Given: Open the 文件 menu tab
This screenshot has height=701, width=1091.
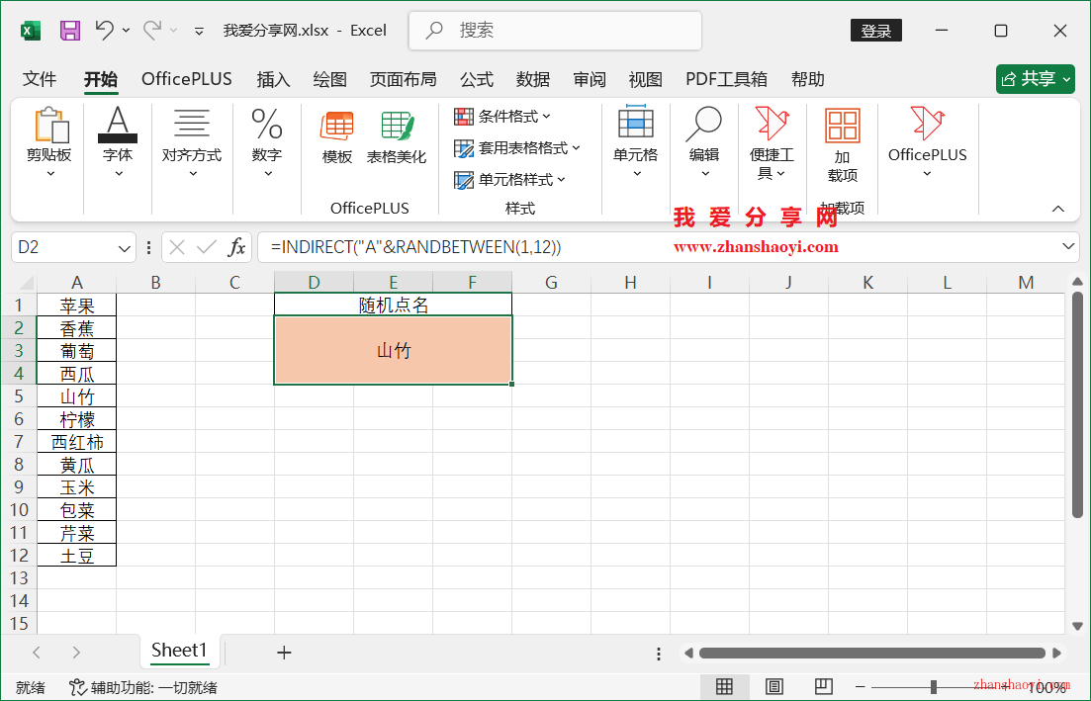Looking at the screenshot, I should click(39, 79).
